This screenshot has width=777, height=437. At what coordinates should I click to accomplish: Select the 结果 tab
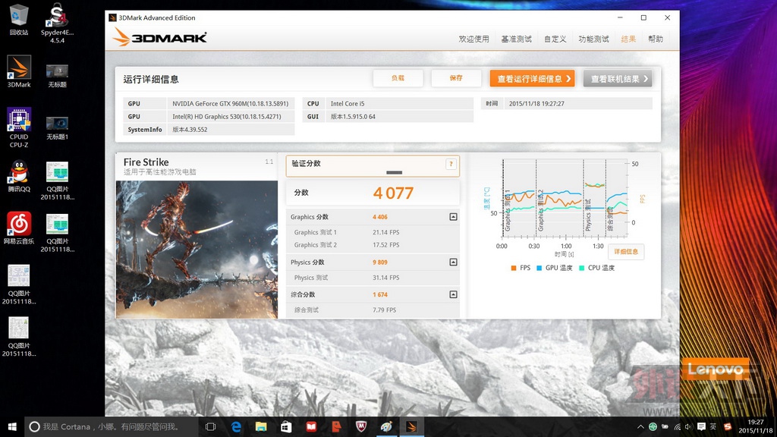tap(628, 39)
